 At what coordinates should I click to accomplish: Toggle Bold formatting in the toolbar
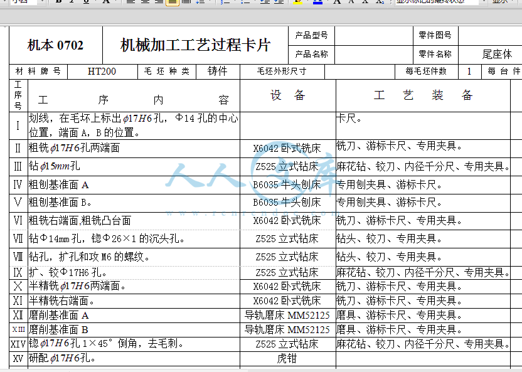(x=58, y=1)
